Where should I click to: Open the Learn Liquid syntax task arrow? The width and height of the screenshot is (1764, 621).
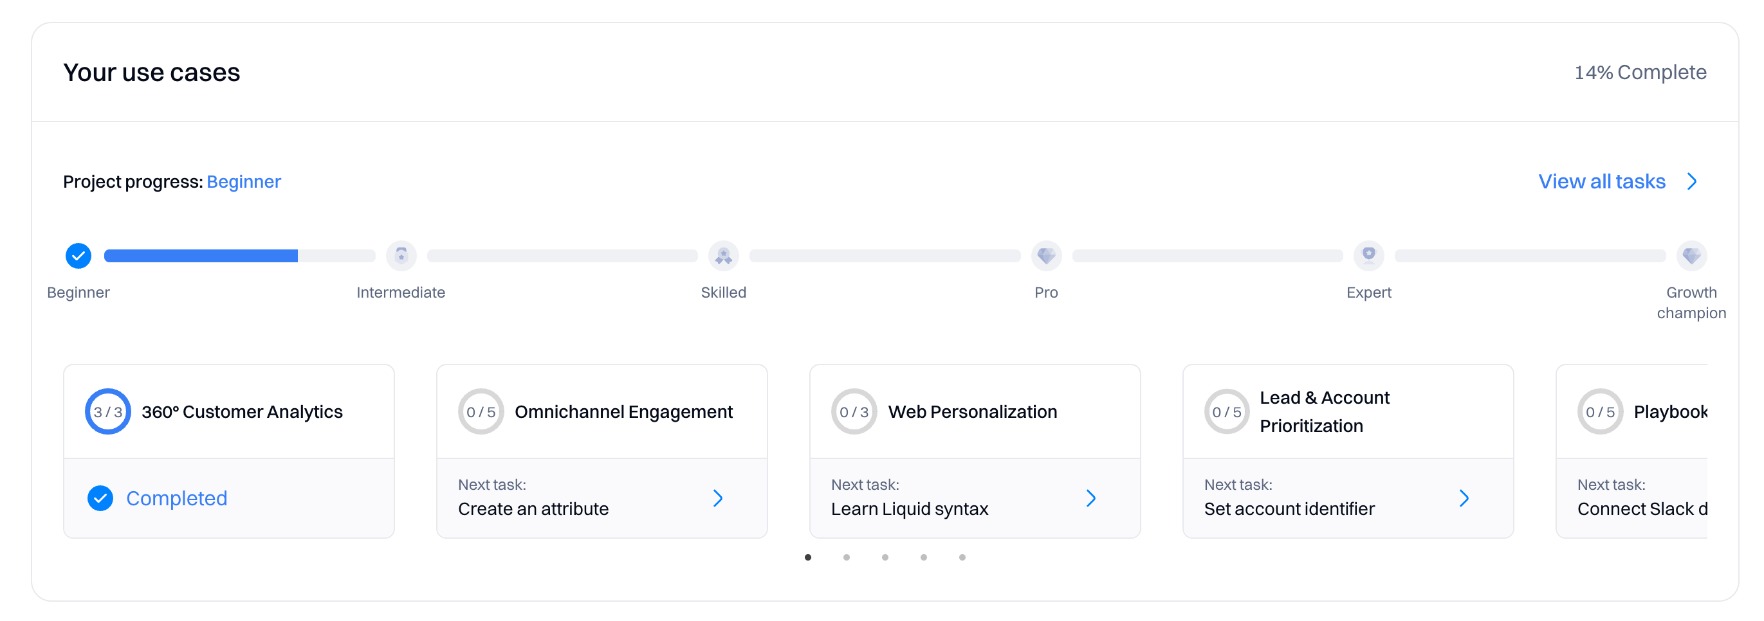point(1091,498)
